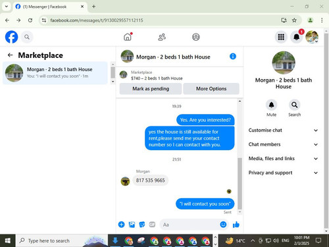Open Chrome three-dot menu

[322, 20]
